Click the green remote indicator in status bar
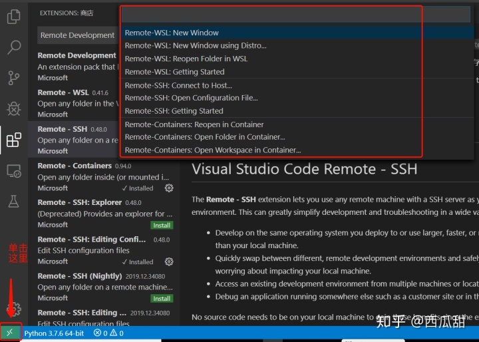The height and width of the screenshot is (342, 479). click(11, 332)
